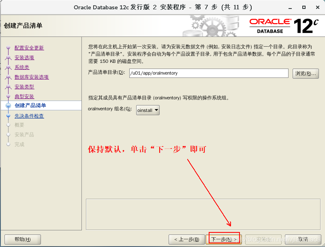Jump to 数据库安装选项 step

click(32, 77)
